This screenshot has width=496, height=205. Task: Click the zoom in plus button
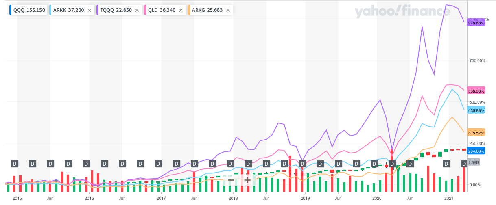[247, 179]
